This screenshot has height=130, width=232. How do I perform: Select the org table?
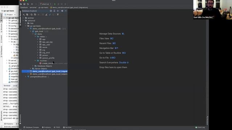click(x=43, y=50)
